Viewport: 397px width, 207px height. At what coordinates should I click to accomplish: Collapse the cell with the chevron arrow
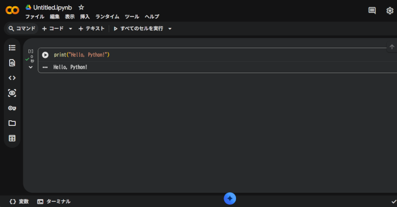[31, 67]
